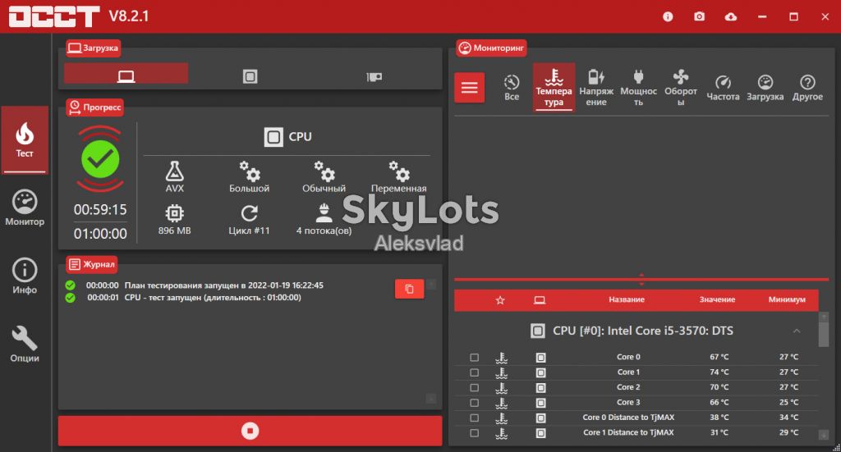Image resolution: width=841 pixels, height=452 pixels.
Task: Click Core 1 temperature sensor icon
Action: [502, 372]
